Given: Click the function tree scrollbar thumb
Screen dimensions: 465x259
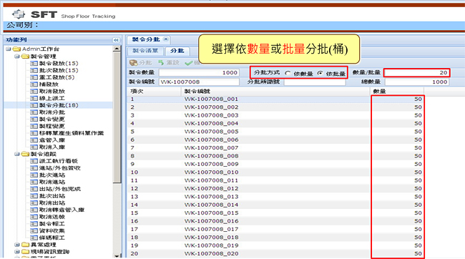Looking at the screenshot, I should pos(117,117).
